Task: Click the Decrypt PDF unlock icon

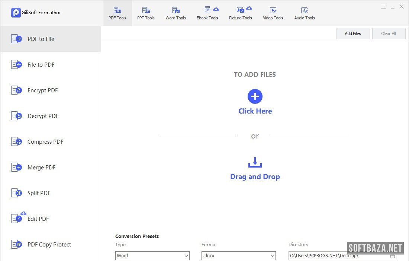Action: point(16,116)
